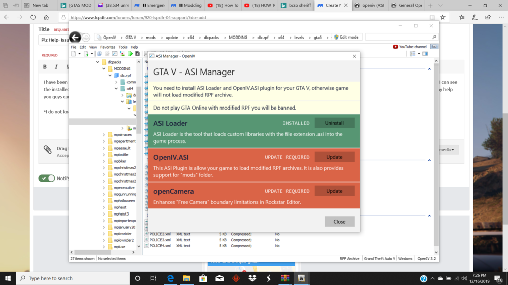Collapse the dlcpacks folder in the tree
This screenshot has height=285, width=508.
97,62
